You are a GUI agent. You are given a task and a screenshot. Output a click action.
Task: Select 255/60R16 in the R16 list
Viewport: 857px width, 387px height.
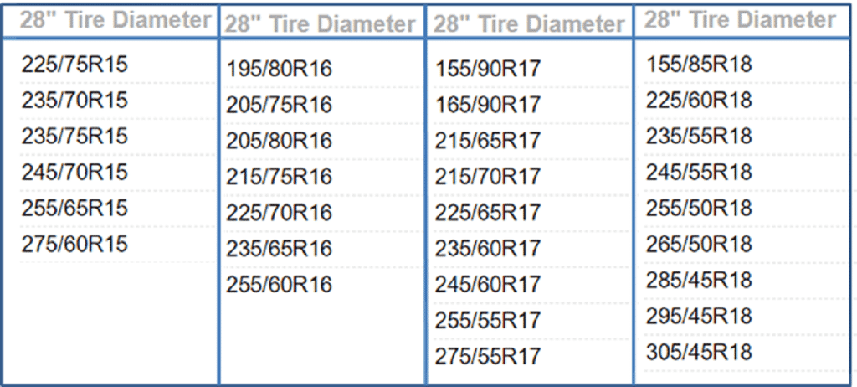point(280,285)
